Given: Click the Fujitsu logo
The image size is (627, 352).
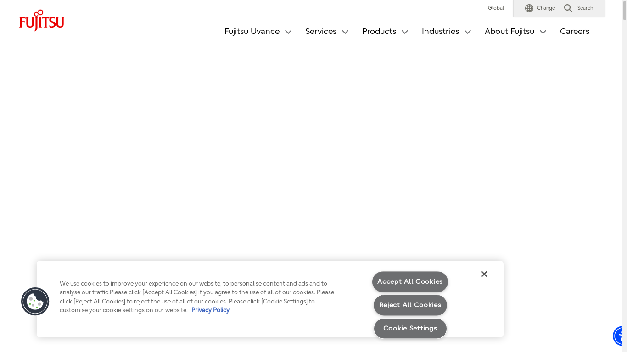Looking at the screenshot, I should [x=41, y=20].
